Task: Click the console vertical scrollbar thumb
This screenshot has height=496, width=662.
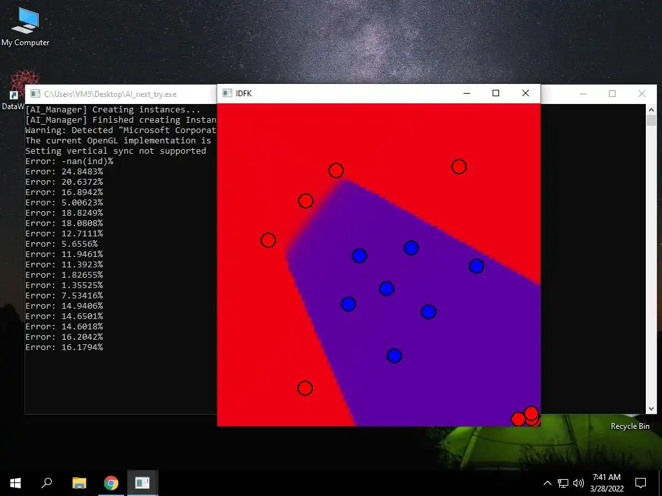Action: [x=651, y=121]
